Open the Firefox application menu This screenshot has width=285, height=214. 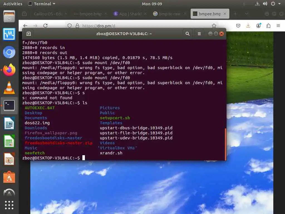point(278,26)
